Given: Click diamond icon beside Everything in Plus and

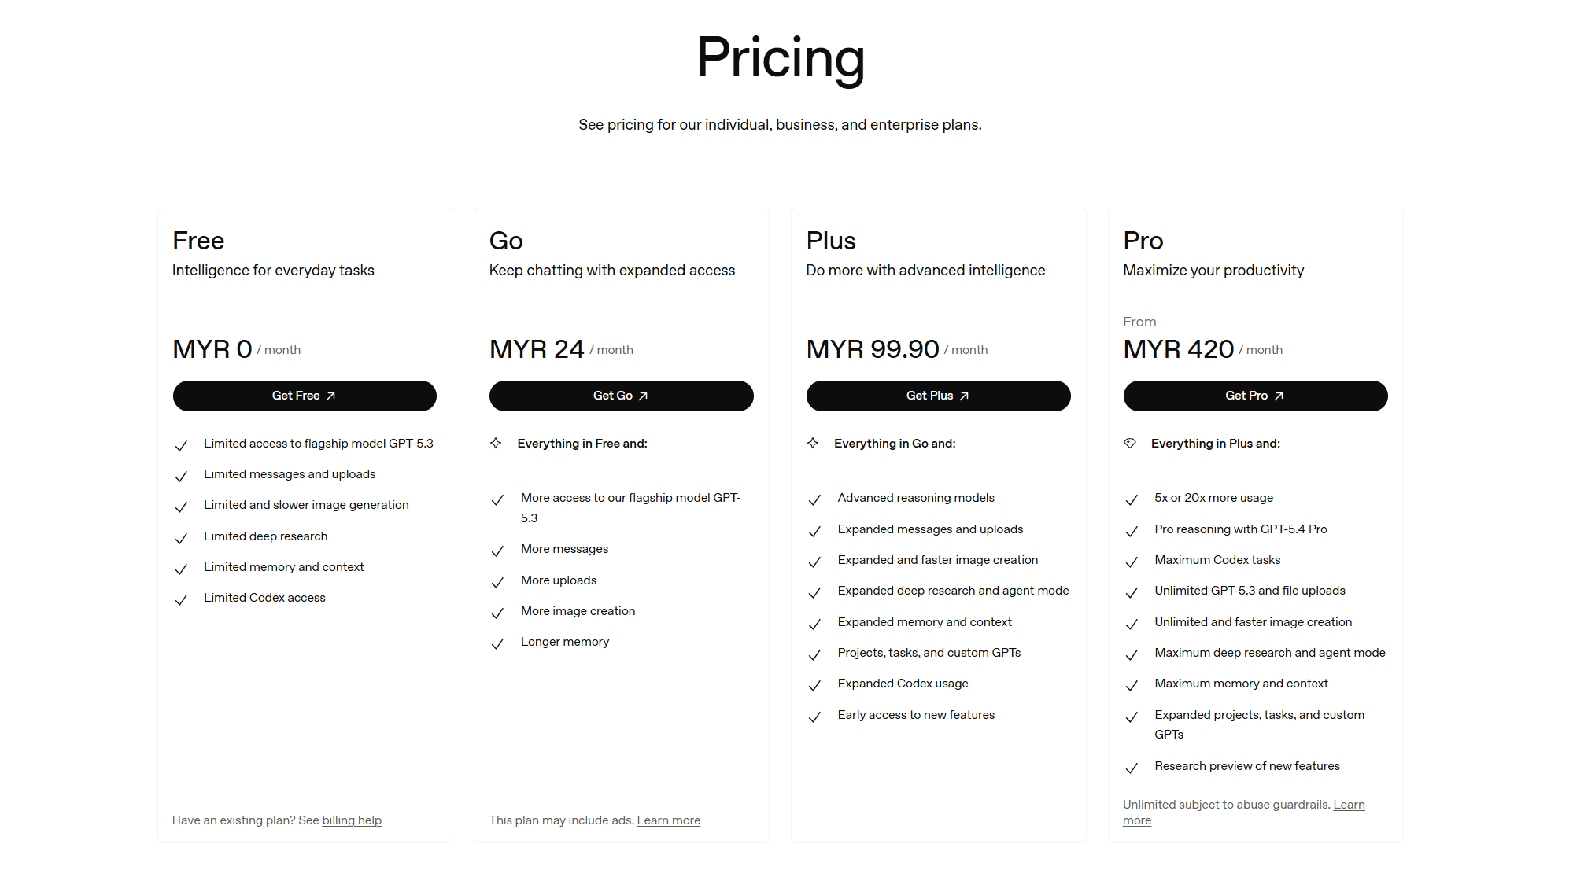Looking at the screenshot, I should [x=1130, y=444].
